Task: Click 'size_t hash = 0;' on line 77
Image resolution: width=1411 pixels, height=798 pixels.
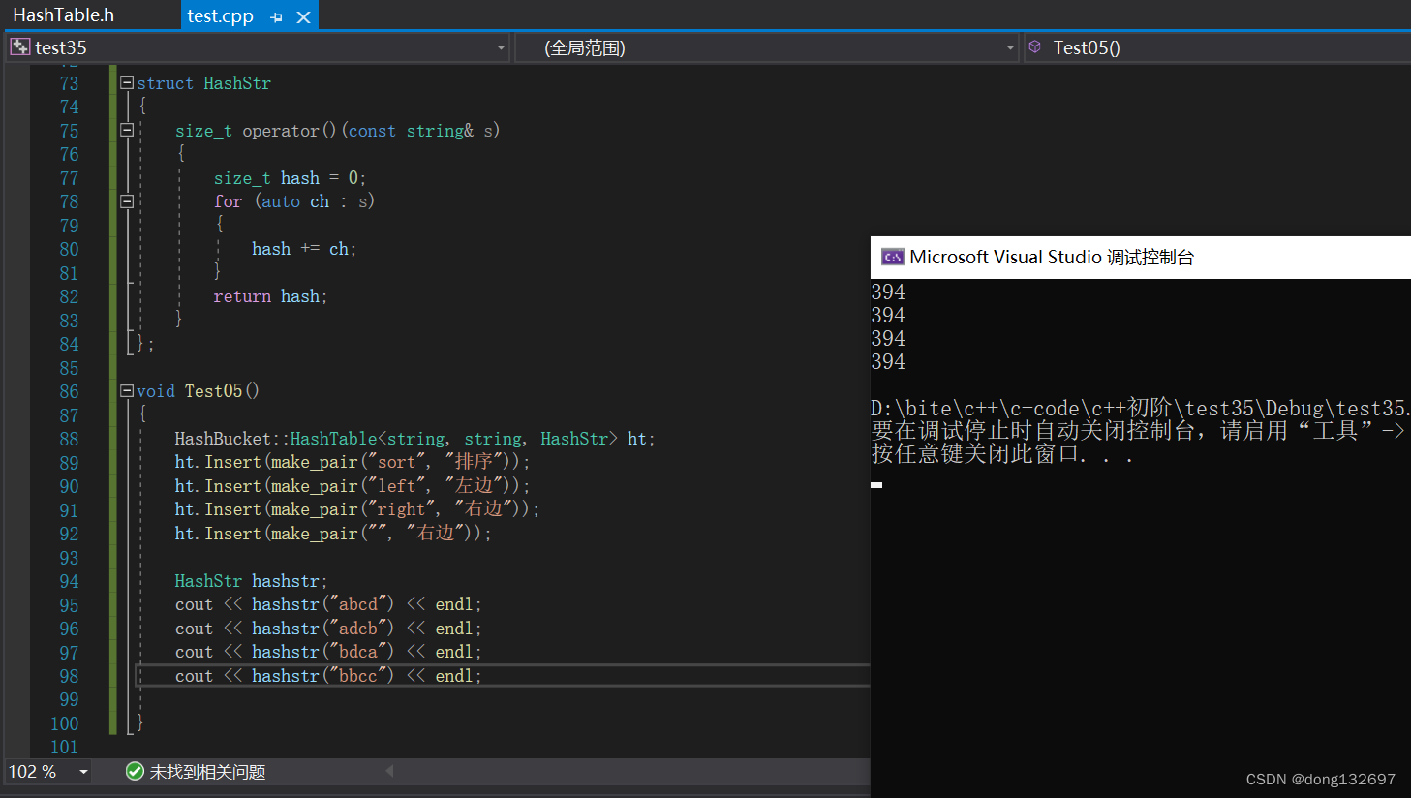Action: 290,178
